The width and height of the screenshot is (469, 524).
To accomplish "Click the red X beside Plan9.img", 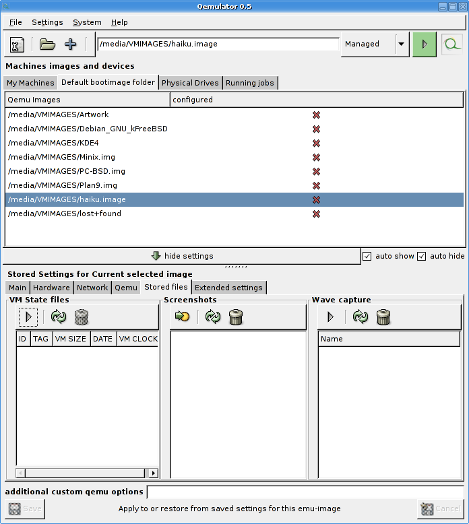I will (x=316, y=185).
